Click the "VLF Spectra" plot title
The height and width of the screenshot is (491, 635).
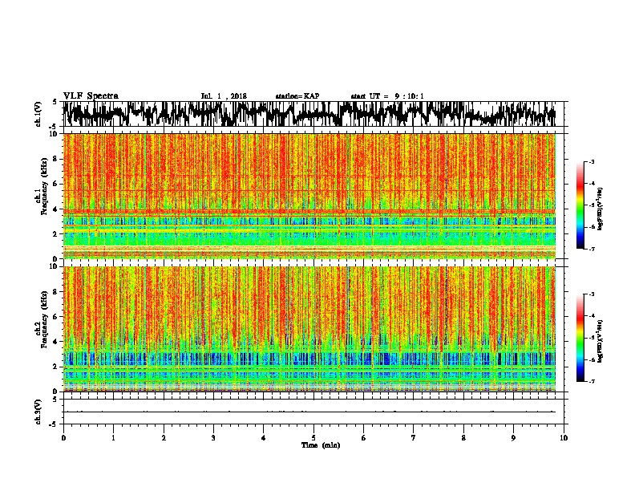[91, 96]
